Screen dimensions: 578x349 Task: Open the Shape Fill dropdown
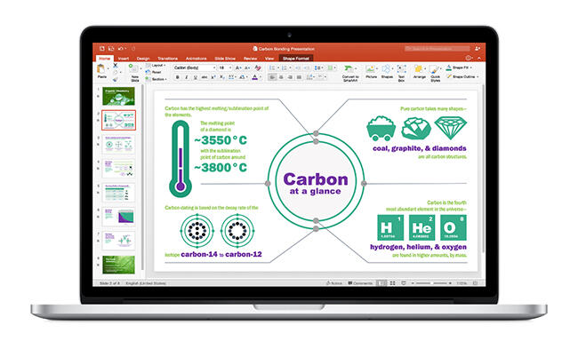pos(460,67)
